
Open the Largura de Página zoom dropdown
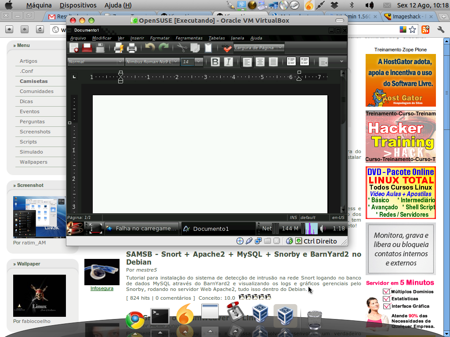tap(259, 47)
